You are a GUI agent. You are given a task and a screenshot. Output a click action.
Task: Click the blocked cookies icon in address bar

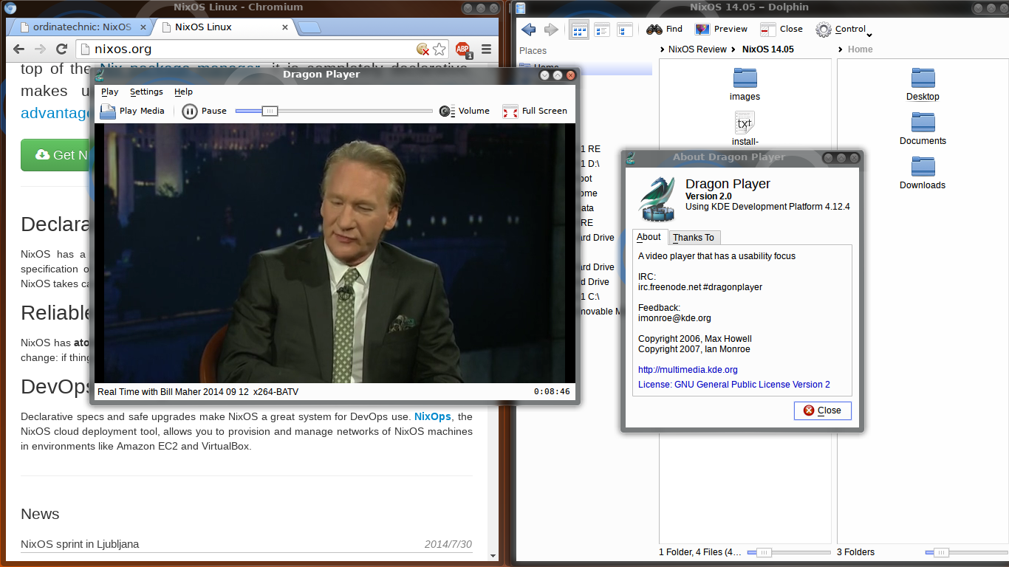click(x=423, y=49)
